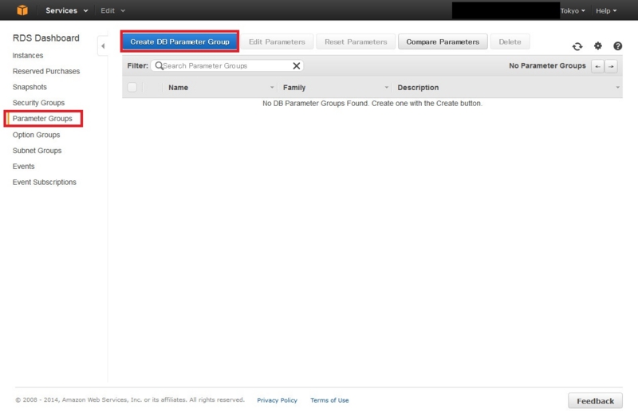Click the Reset Parameters button
This screenshot has height=413, width=638.
click(356, 42)
